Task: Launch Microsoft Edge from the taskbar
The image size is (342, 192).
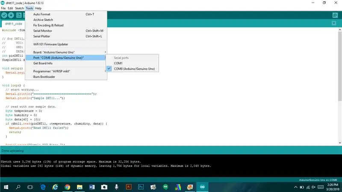Action: [x=43, y=187]
